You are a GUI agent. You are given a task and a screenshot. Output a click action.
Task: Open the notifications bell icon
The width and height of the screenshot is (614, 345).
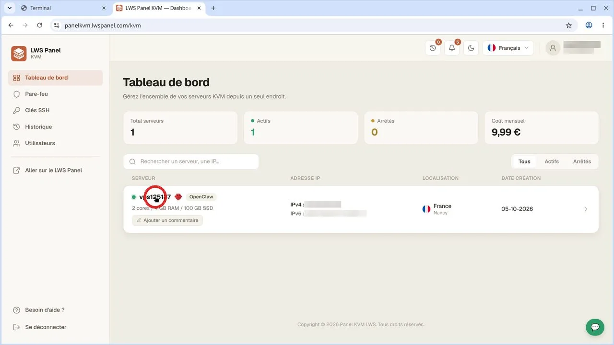[x=452, y=48]
